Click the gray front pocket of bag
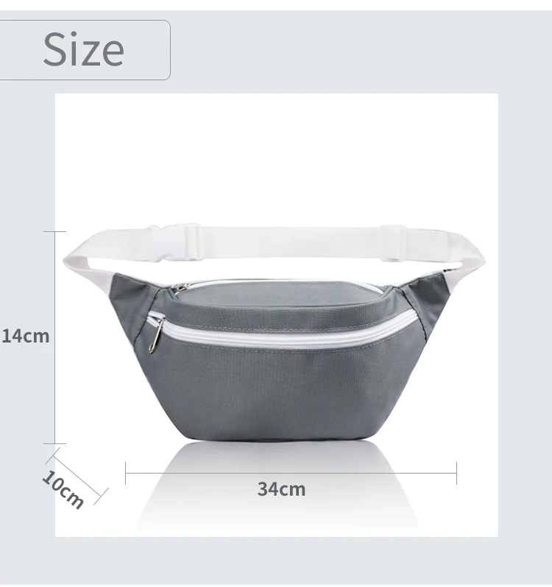 click(284, 391)
